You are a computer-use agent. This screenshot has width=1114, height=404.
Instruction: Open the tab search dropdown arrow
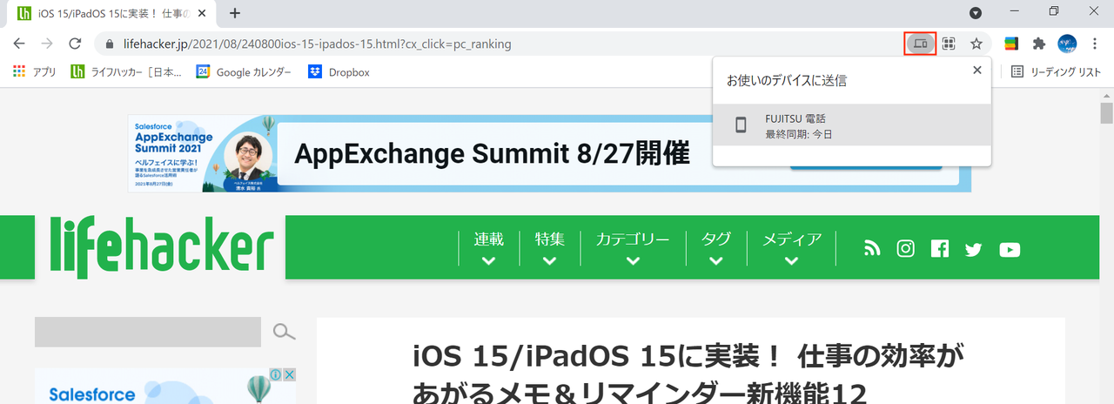976,13
